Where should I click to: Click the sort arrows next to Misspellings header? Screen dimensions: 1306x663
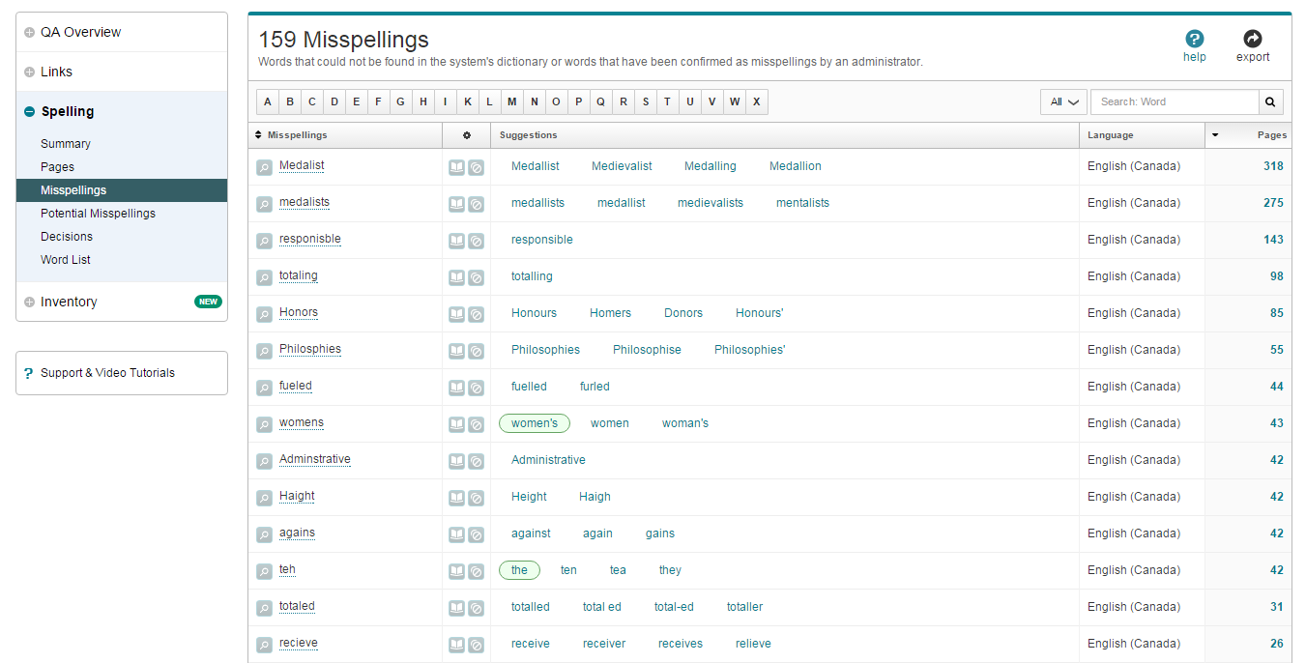point(258,135)
